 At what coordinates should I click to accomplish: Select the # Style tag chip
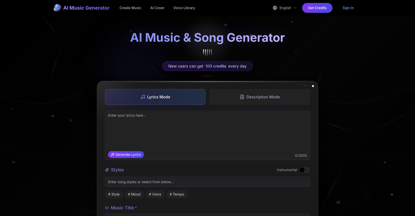(114, 194)
